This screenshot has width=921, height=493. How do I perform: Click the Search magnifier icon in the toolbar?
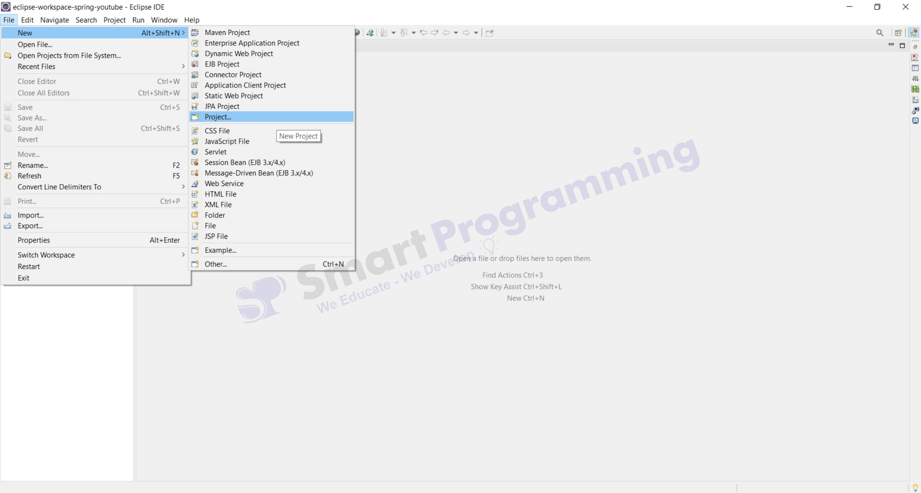(x=879, y=33)
